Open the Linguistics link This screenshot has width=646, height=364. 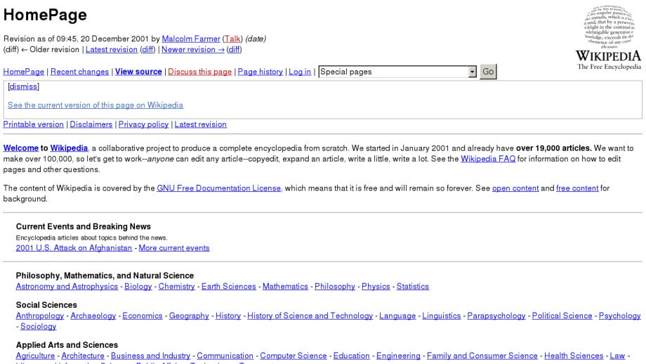click(x=442, y=316)
